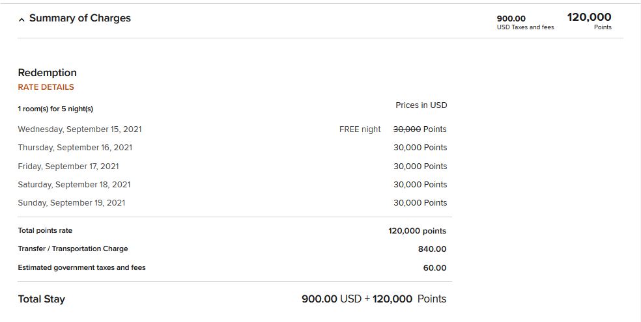Select the 120,000 Points header total

point(589,21)
